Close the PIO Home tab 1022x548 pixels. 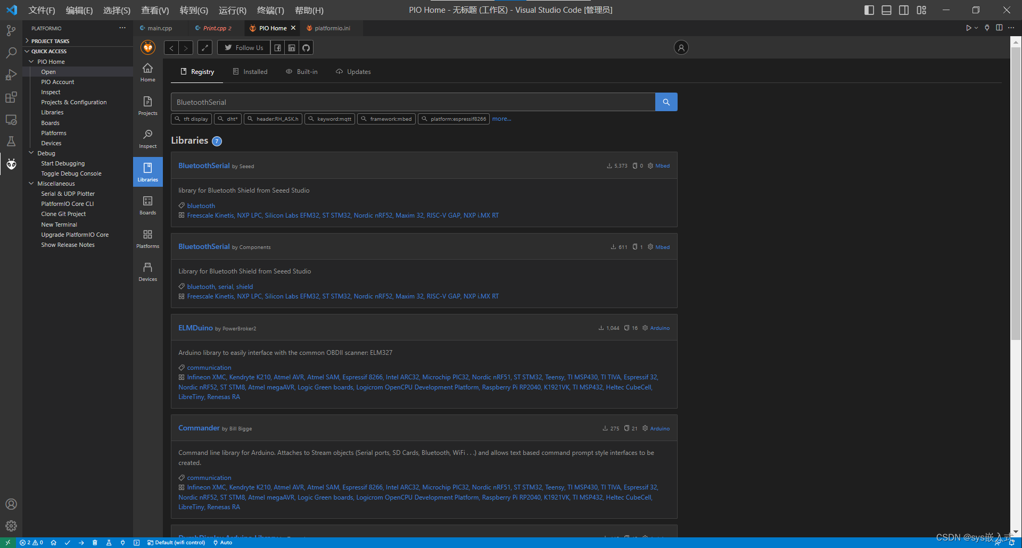click(293, 28)
